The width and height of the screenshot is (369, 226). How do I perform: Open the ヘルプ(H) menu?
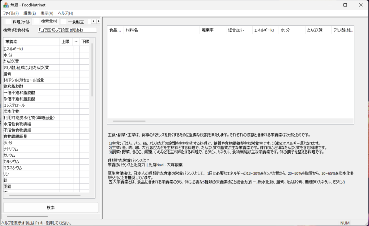click(66, 13)
